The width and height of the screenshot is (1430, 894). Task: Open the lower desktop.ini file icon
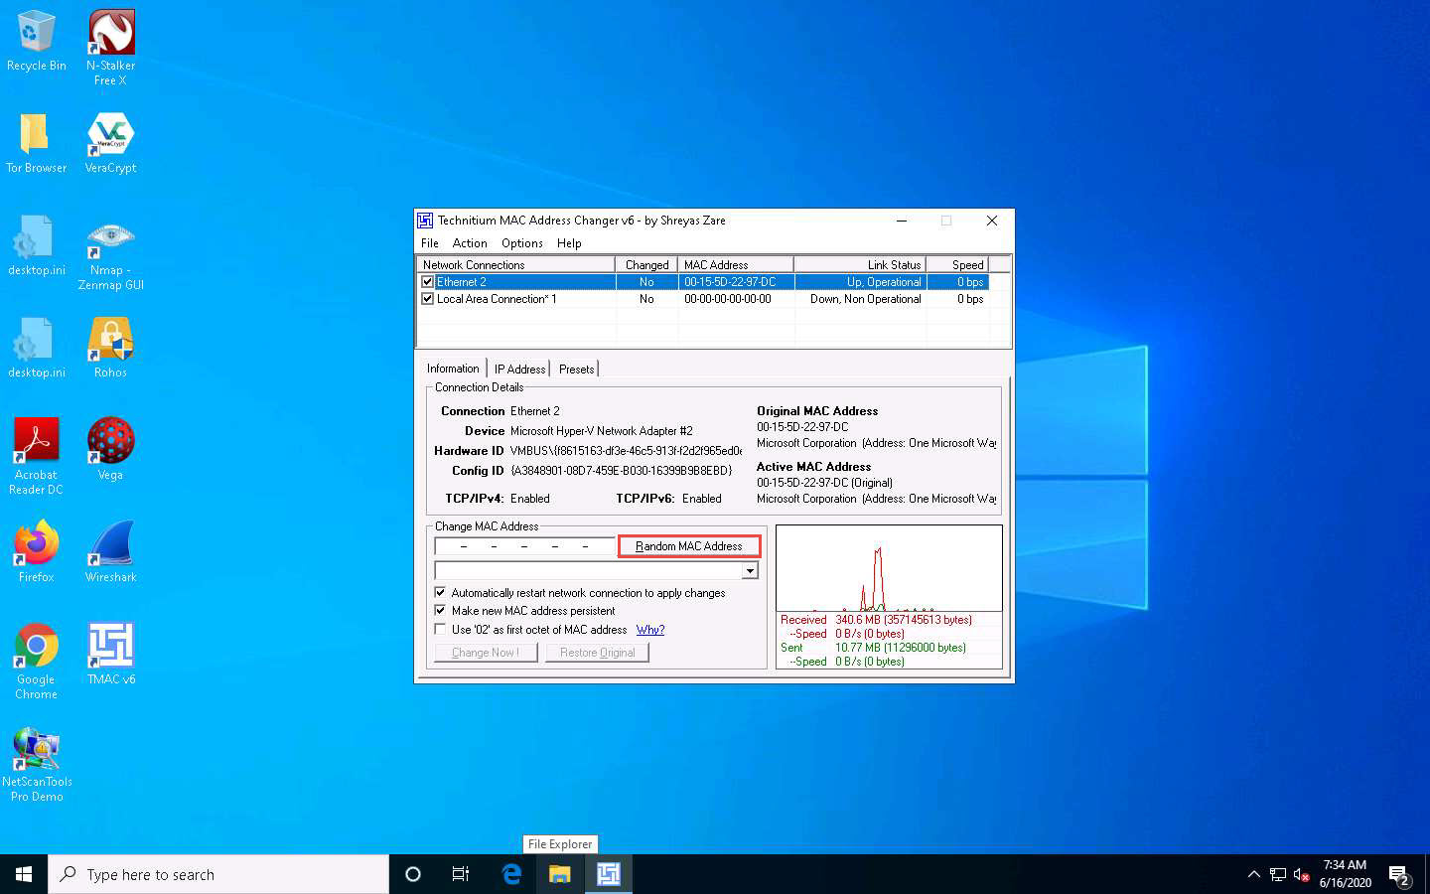tap(36, 347)
